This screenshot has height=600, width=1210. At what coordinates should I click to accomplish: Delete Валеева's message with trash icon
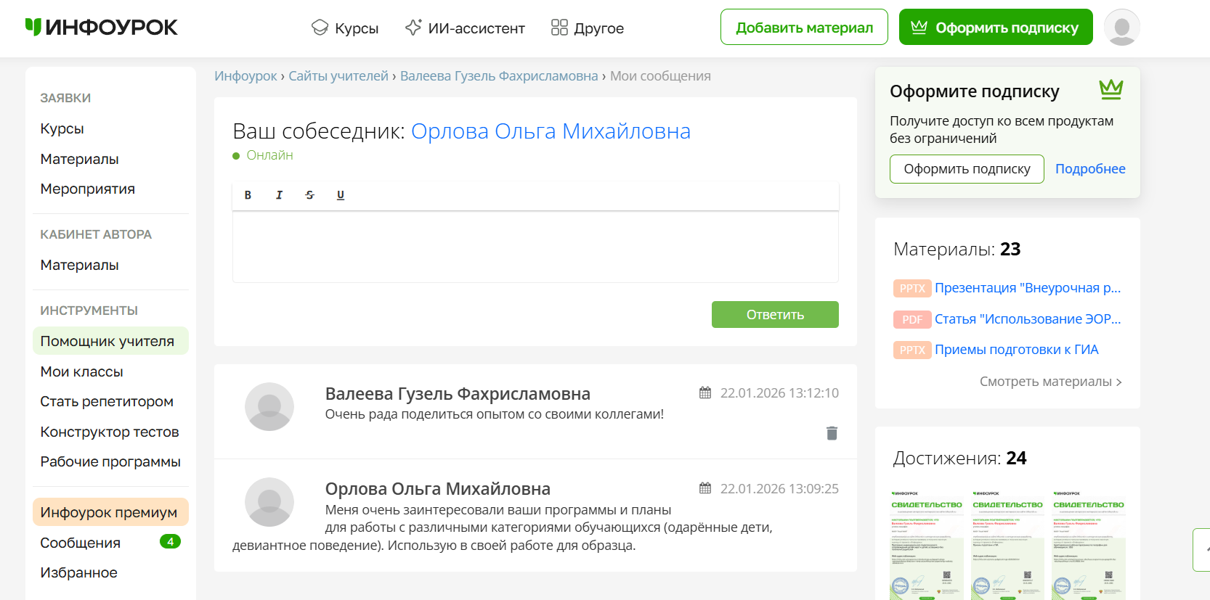832,433
